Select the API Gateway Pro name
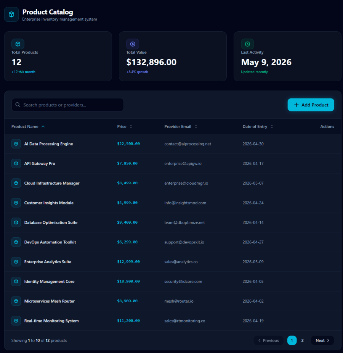 click(x=40, y=163)
